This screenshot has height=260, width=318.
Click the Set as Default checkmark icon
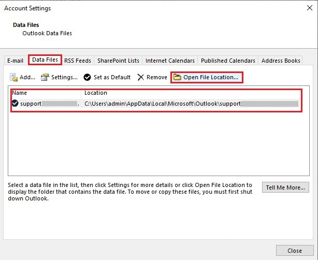click(x=87, y=77)
